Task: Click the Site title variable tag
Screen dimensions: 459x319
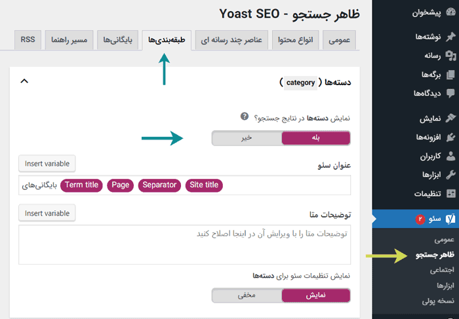Action: [204, 185]
